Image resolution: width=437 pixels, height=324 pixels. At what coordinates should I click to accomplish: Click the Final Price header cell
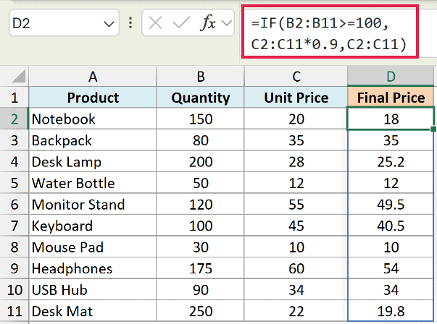pyautogui.click(x=391, y=97)
